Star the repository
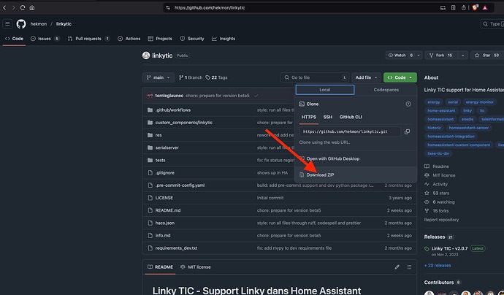Screen dimensions: 504x295 (x=488, y=55)
